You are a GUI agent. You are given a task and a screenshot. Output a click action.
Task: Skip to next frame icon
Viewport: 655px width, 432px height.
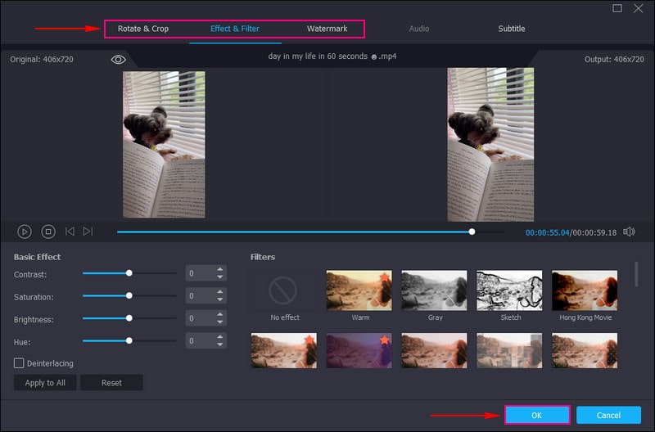click(x=88, y=232)
